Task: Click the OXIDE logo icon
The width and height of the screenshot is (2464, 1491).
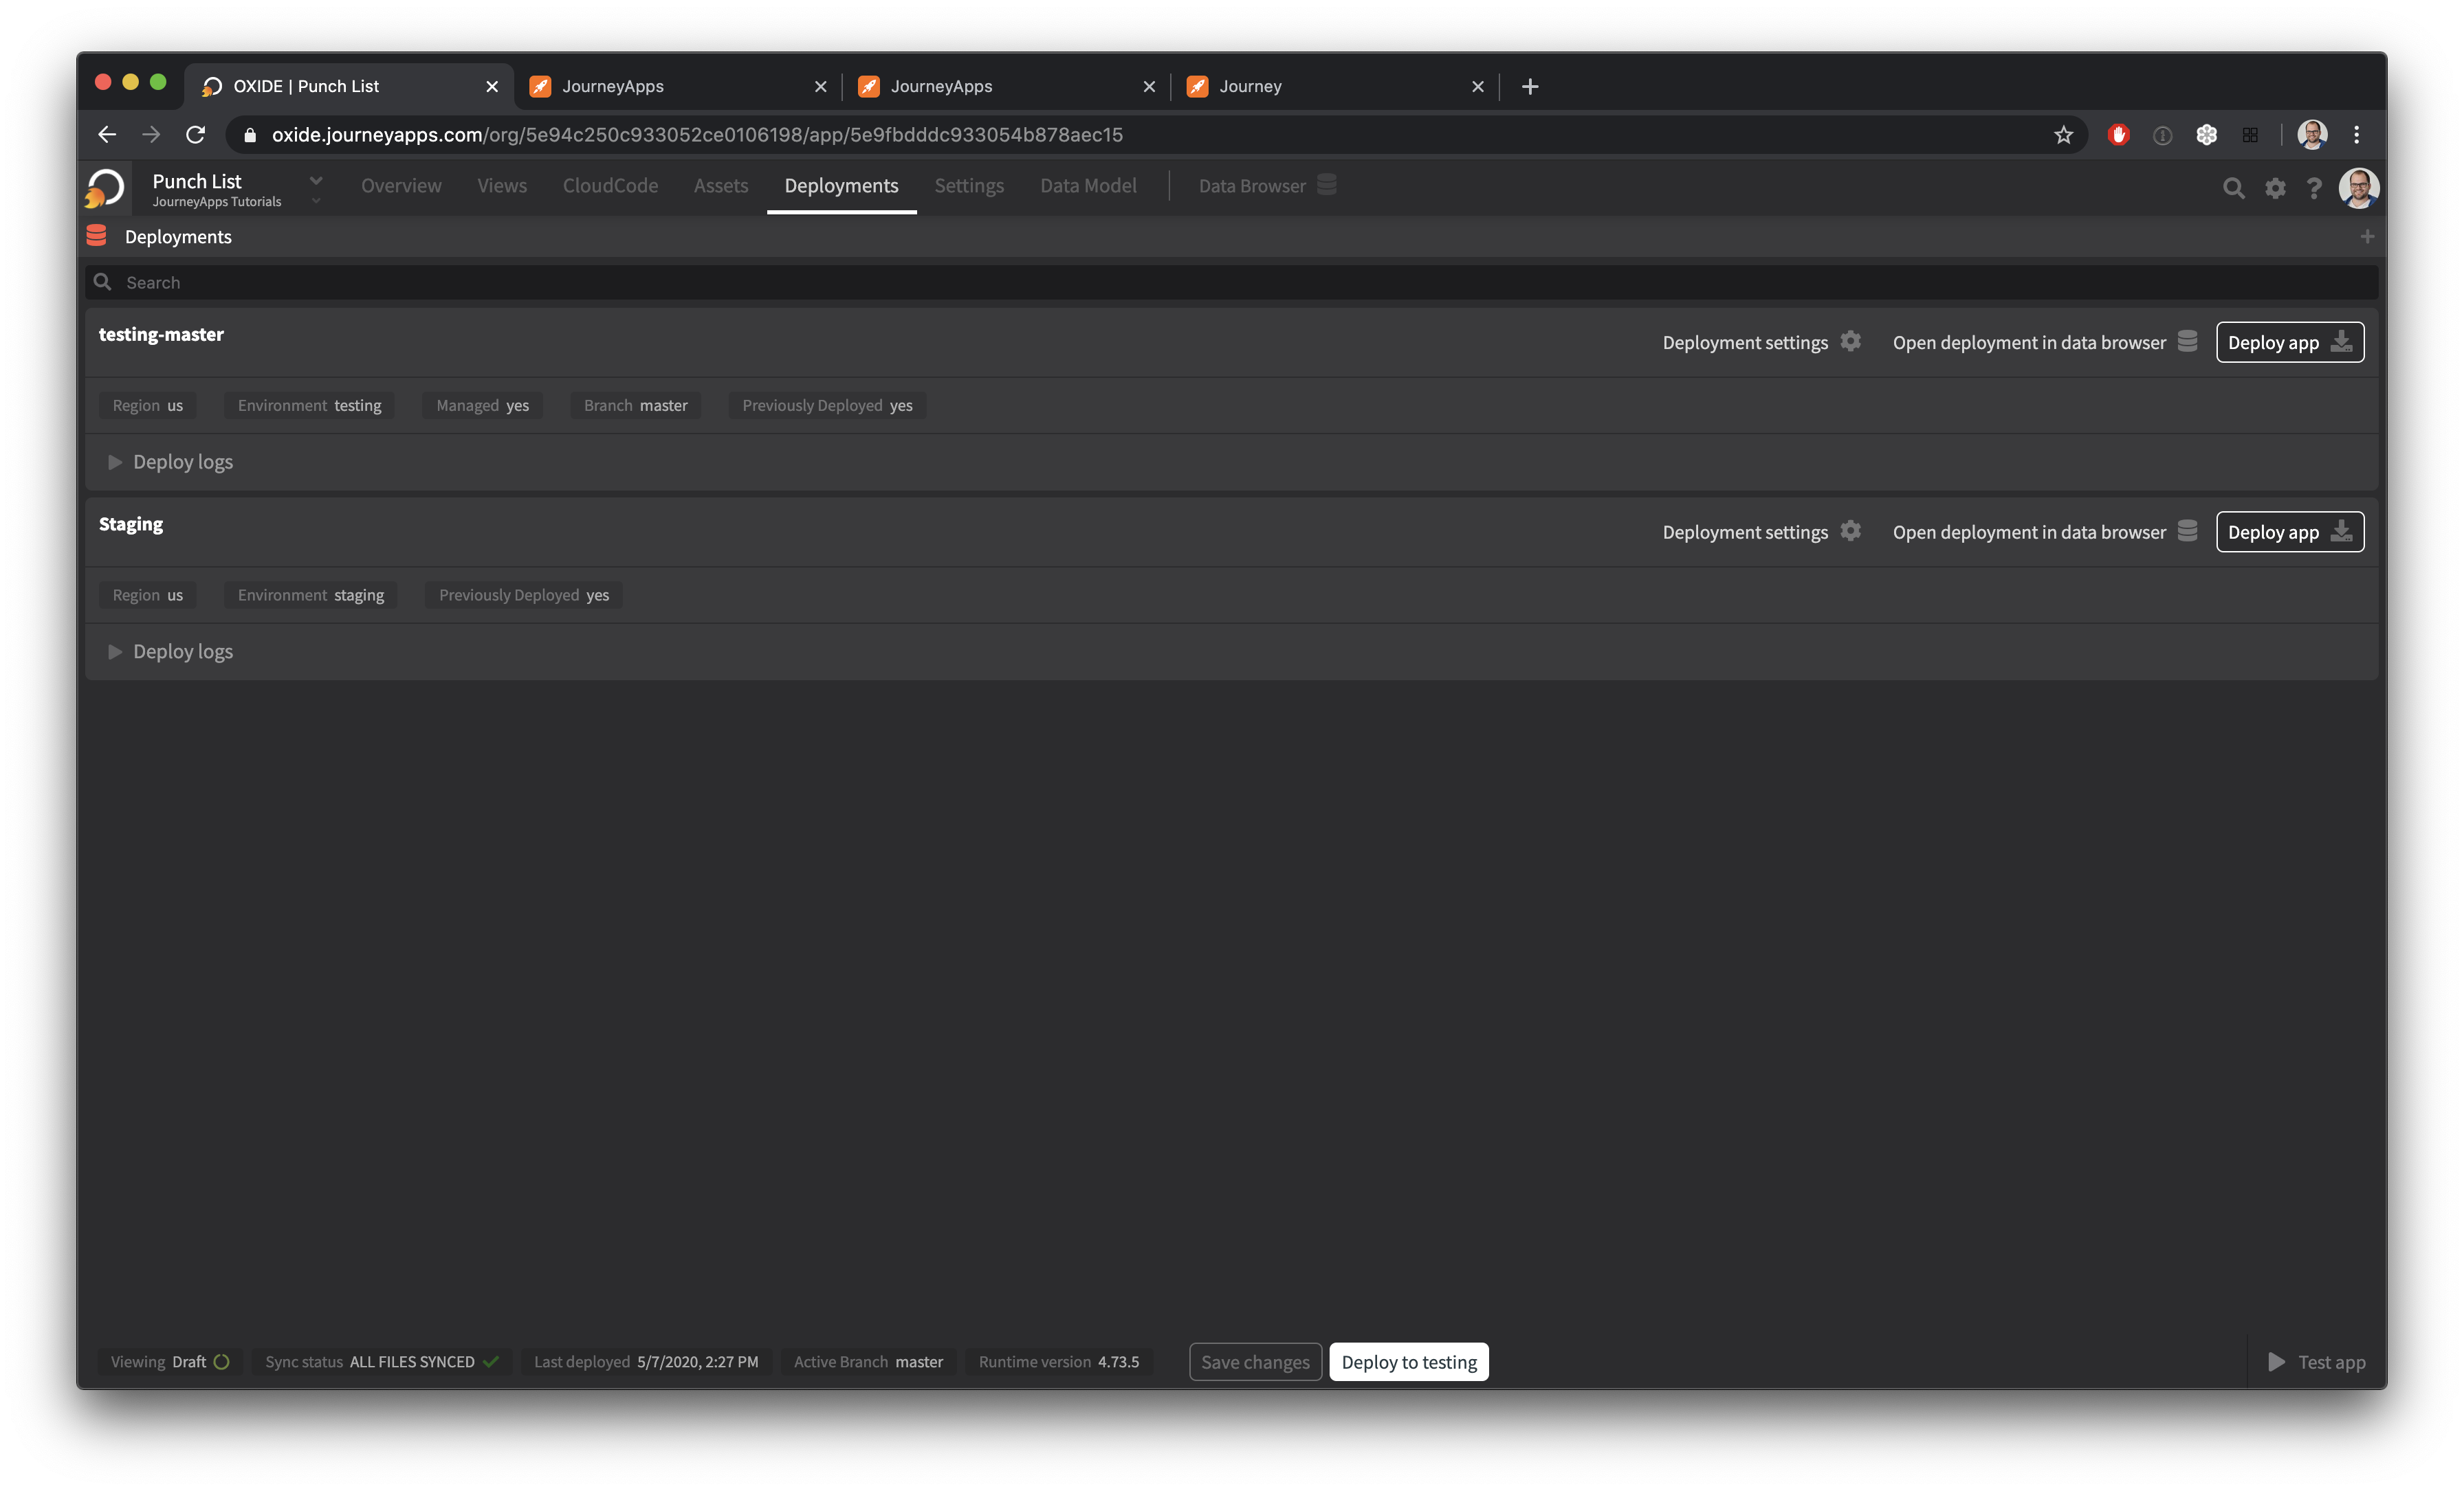Action: tap(105, 187)
